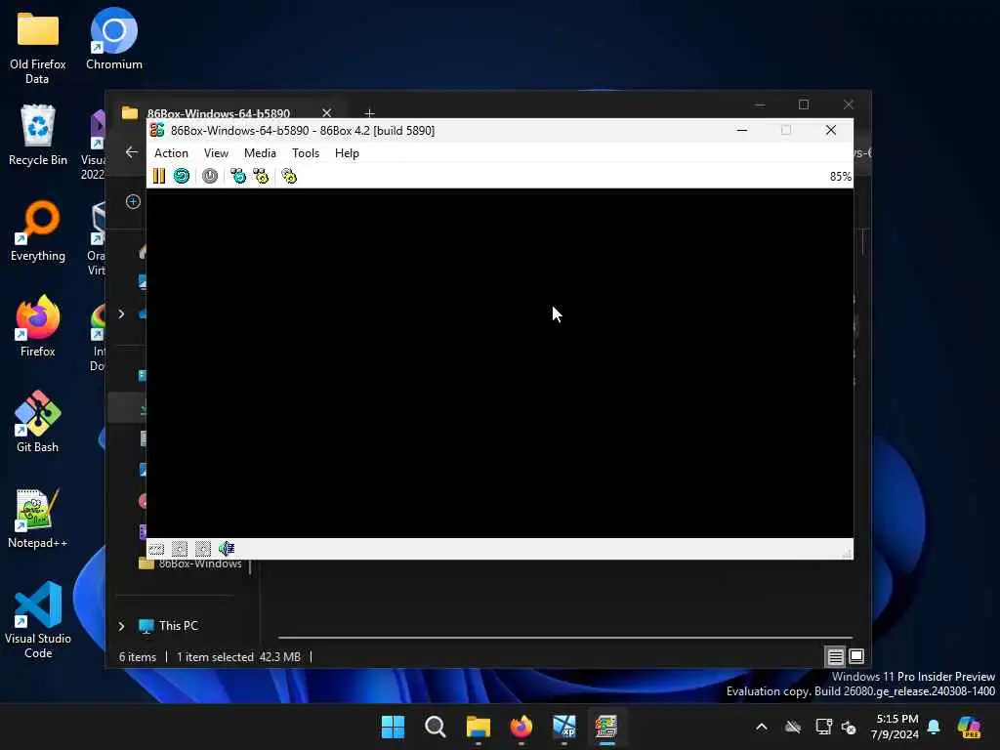Select the Old Firefox Data desktop folder

(x=38, y=49)
